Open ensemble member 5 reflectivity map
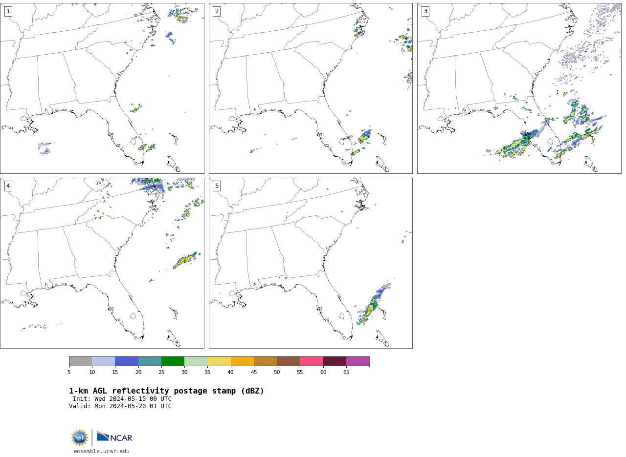The width and height of the screenshot is (626, 457). click(311, 263)
